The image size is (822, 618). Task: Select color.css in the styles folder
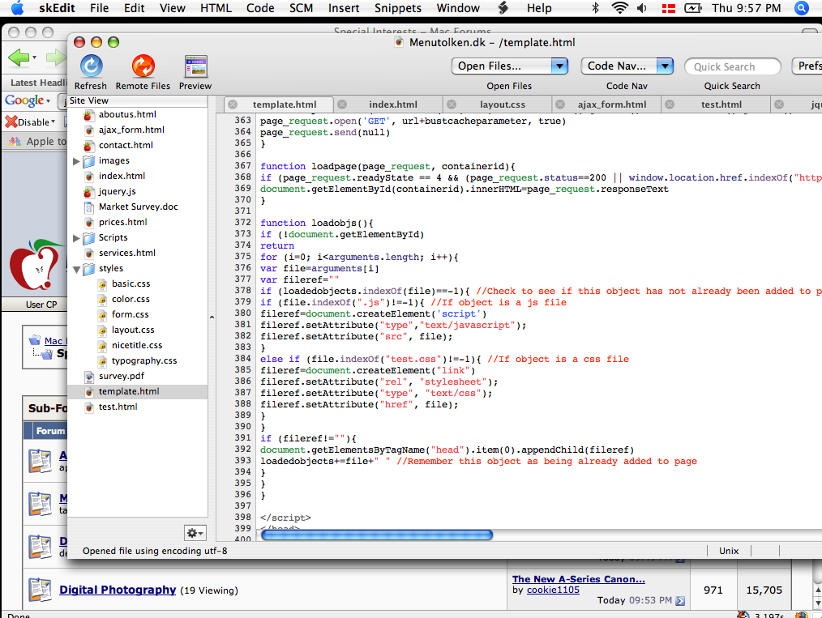coord(131,299)
